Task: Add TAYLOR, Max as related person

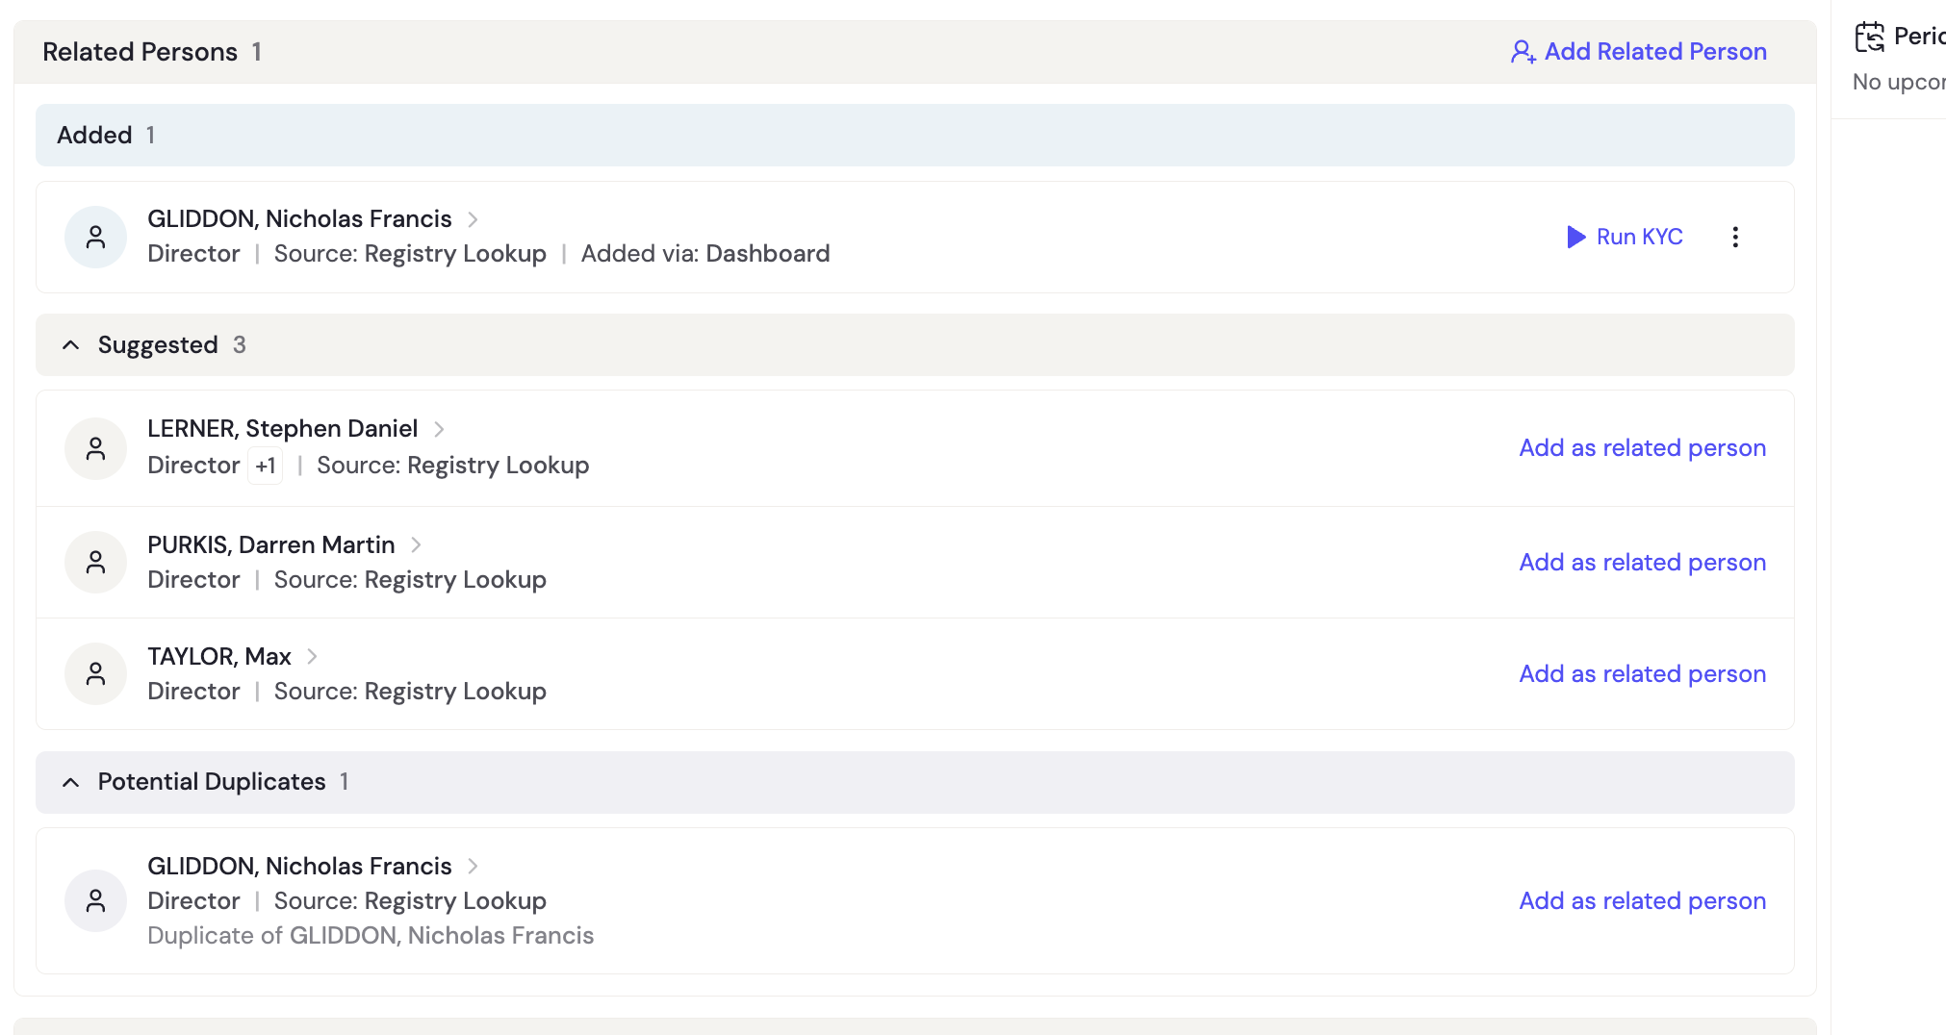Action: click(1642, 673)
